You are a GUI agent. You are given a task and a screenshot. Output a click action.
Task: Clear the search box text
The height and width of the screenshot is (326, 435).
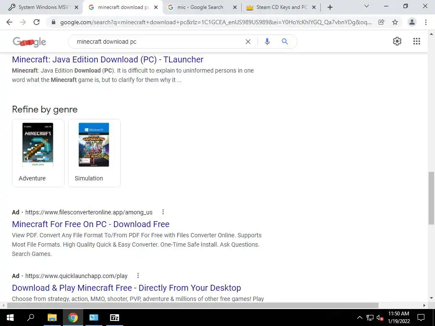click(x=248, y=42)
